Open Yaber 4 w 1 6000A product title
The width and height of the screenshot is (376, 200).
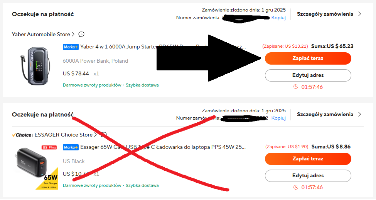[163, 47]
